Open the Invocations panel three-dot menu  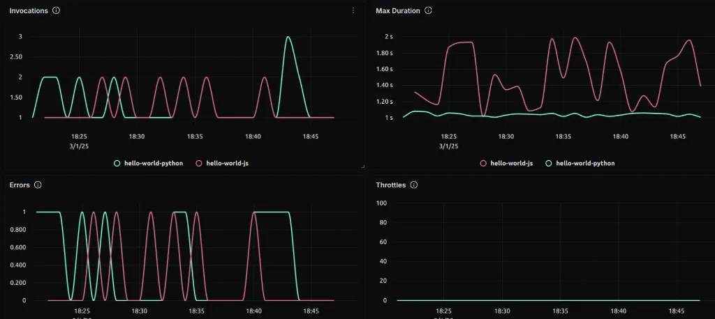pyautogui.click(x=353, y=10)
